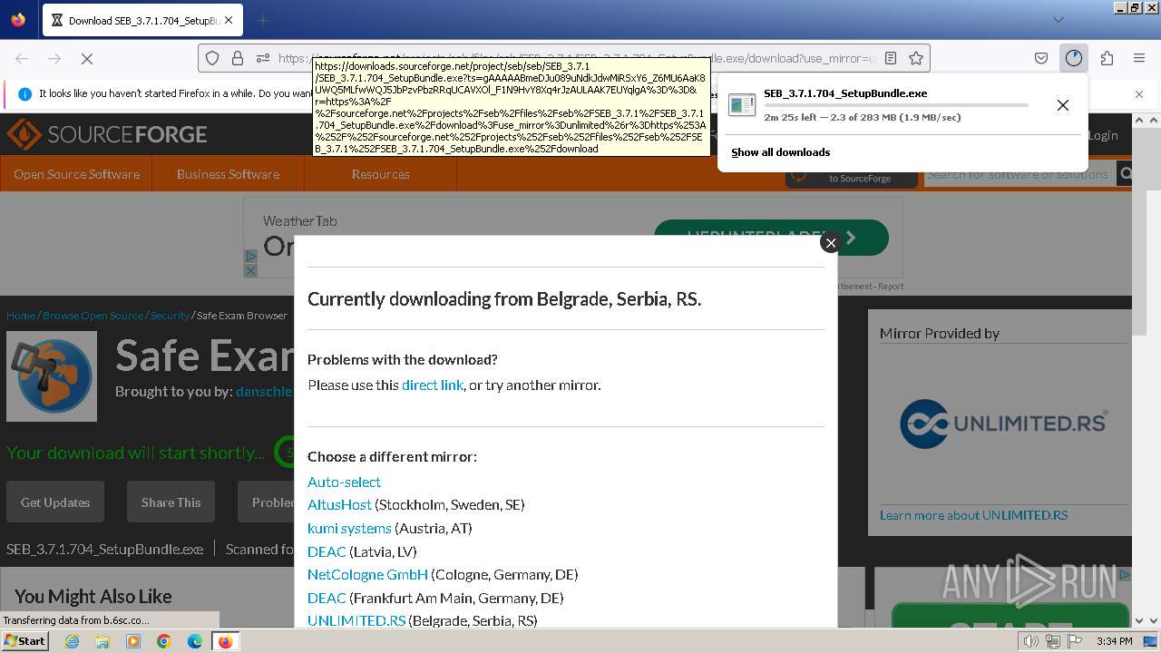
Task: Click the tracking protection shield icon
Action: (212, 58)
